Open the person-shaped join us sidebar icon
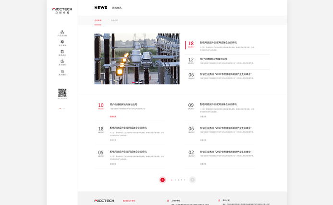Image resolution: width=333 pixels, height=205 pixels. (x=62, y=71)
